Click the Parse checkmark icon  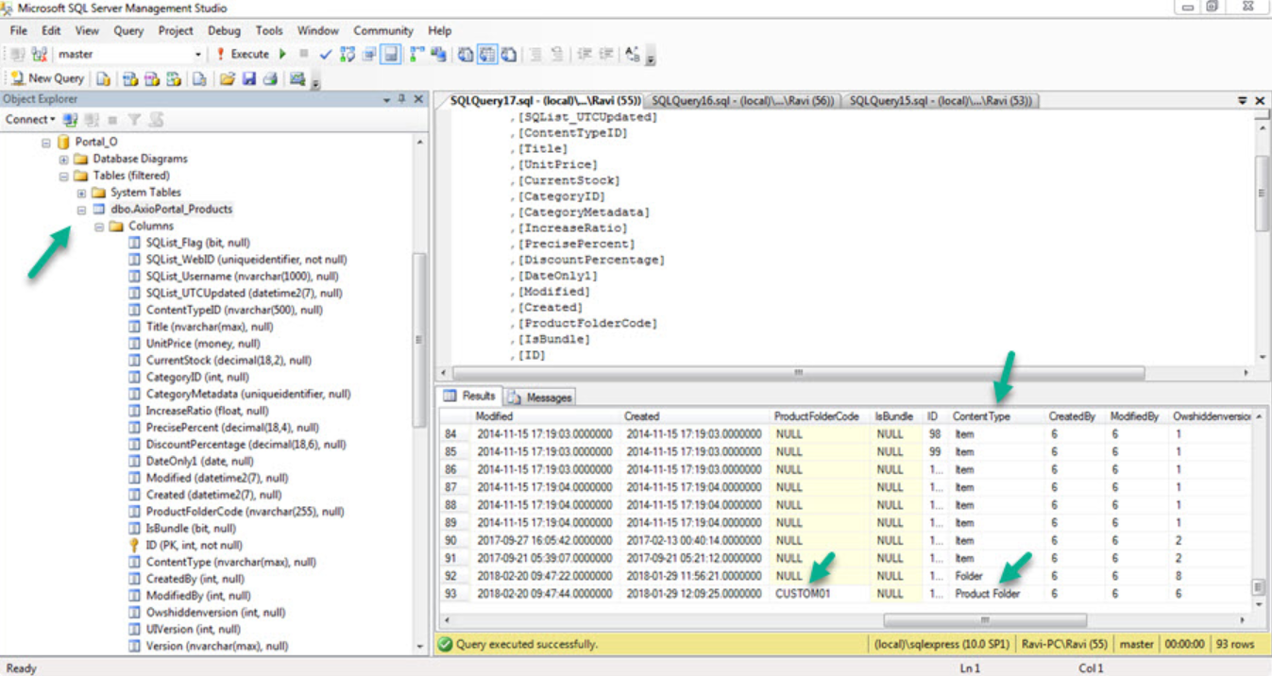tap(326, 55)
